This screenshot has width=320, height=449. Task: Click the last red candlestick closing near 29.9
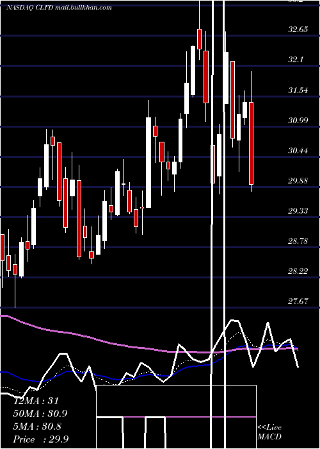click(x=251, y=143)
